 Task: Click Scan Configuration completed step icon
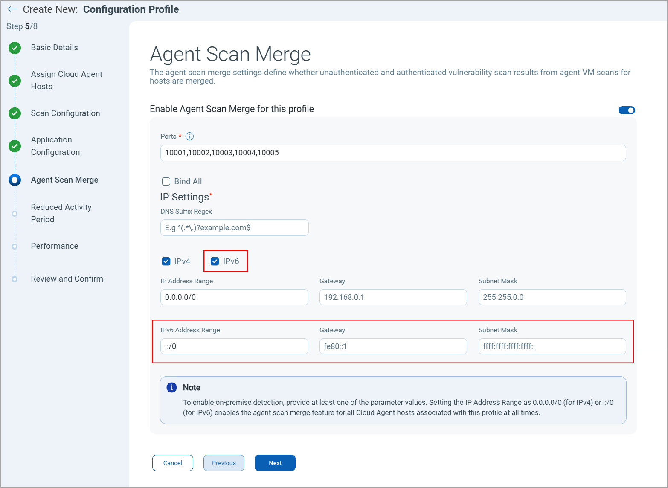[x=15, y=113]
